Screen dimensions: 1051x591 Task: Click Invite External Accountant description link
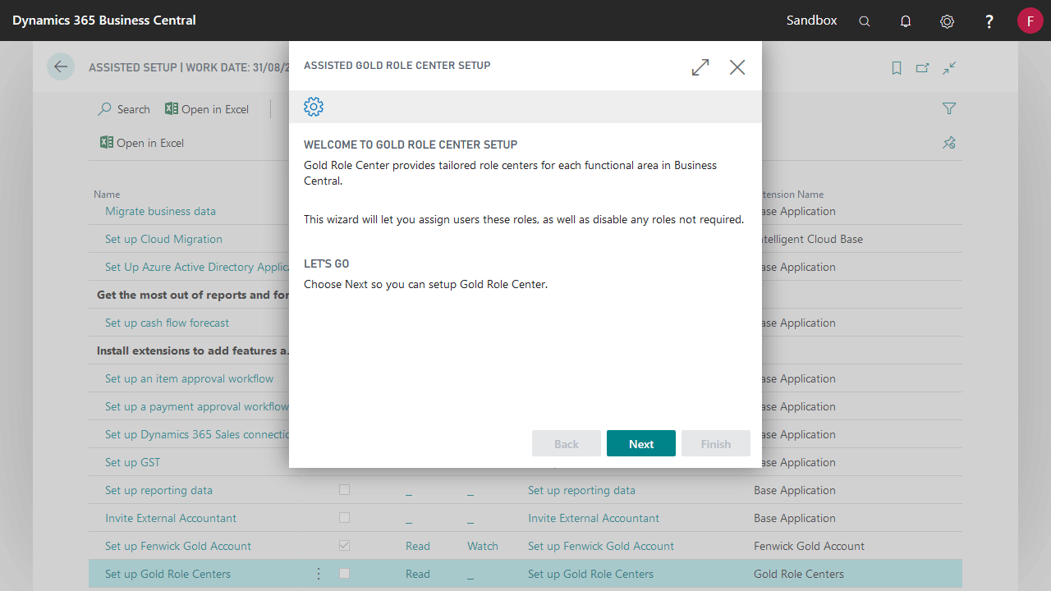click(x=594, y=518)
